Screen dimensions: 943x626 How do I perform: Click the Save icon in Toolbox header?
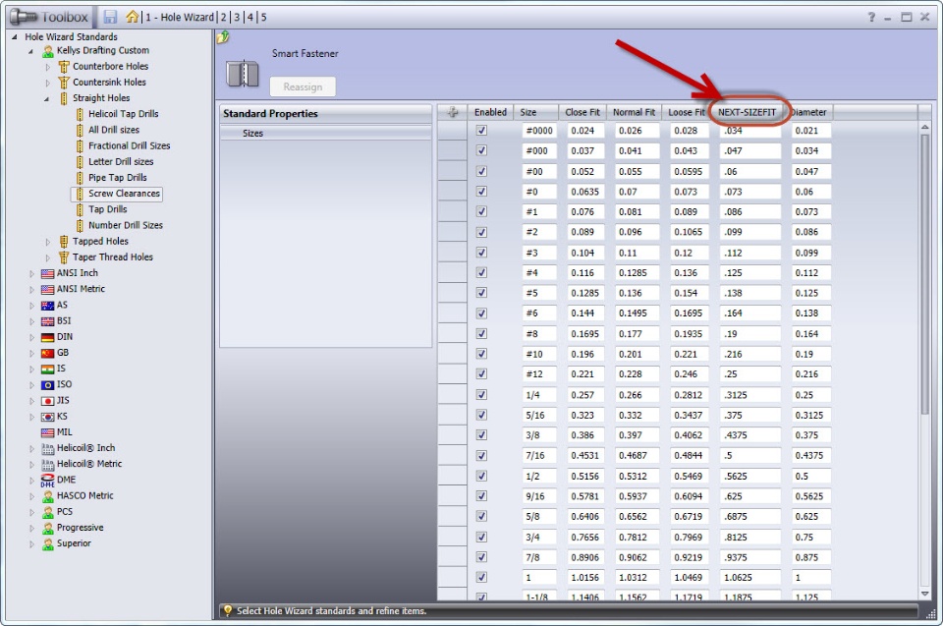(x=110, y=17)
